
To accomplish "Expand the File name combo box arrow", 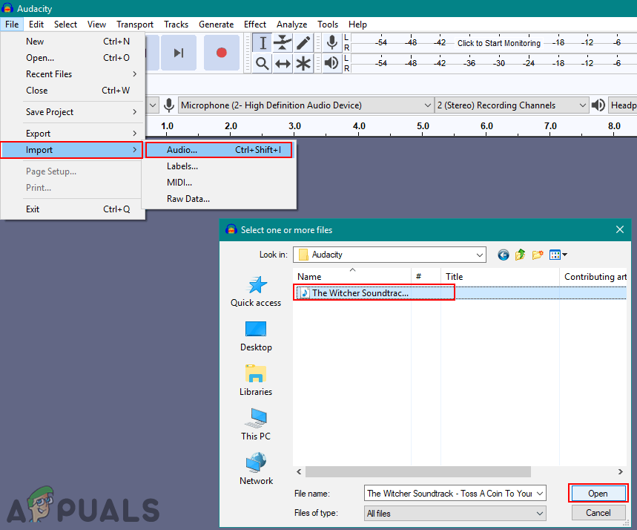I will [x=540, y=494].
